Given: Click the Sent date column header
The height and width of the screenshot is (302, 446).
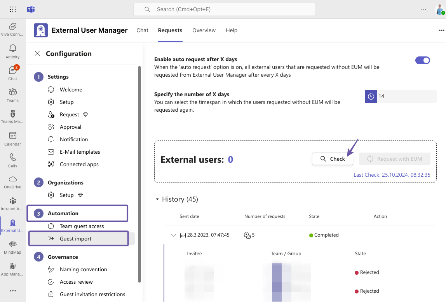Looking at the screenshot, I should (190, 216).
